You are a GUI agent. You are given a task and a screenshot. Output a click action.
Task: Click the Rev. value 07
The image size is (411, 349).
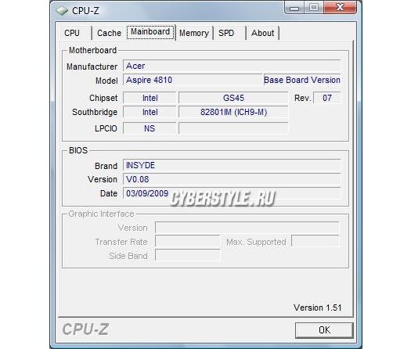click(327, 98)
